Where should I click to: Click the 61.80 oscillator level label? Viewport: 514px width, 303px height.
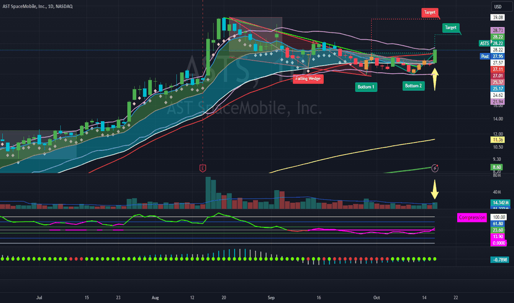(x=497, y=224)
